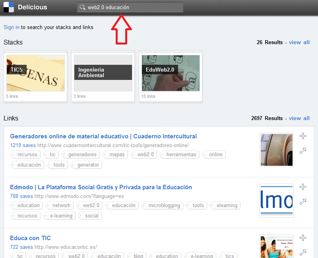Select the microblogging tag
The image size is (318, 258).
pyautogui.click(x=164, y=206)
